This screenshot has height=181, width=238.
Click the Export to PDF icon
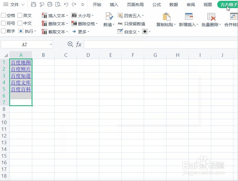click(42, 4)
